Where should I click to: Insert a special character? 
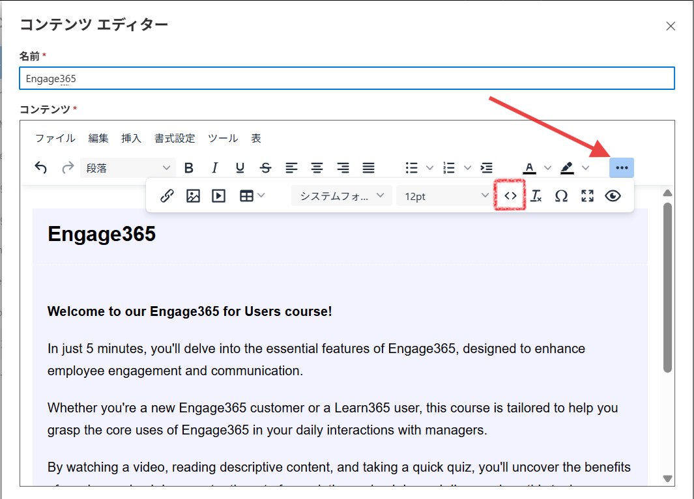(x=561, y=195)
